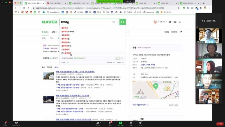Select suggestion 가수블루베리
225x127 pixels.
tap(66, 53)
